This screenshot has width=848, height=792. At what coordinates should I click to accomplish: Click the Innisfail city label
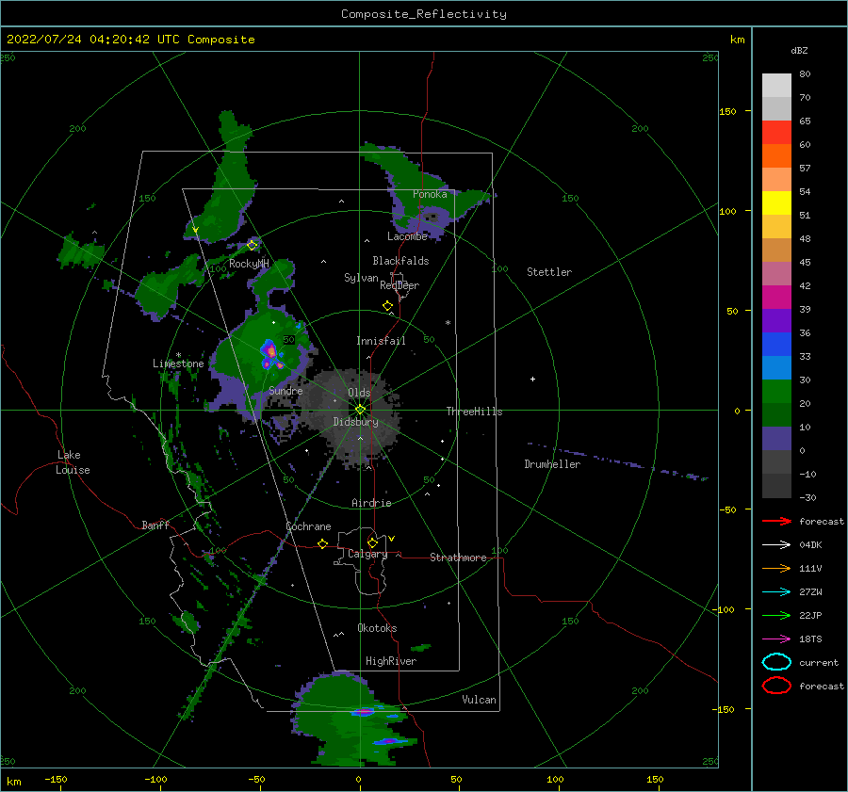pos(381,341)
